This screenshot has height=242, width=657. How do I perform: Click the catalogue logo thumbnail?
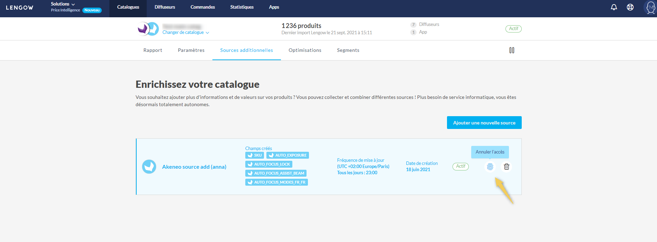click(148, 29)
